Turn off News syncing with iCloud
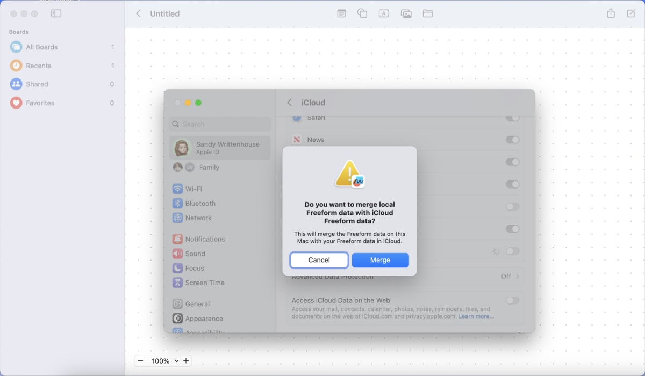 [513, 140]
